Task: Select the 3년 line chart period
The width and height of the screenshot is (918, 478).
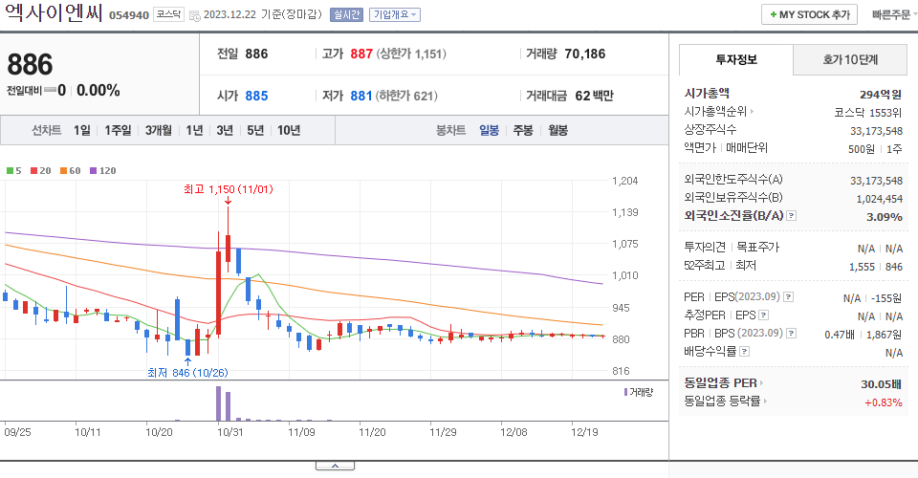Action: click(x=225, y=130)
